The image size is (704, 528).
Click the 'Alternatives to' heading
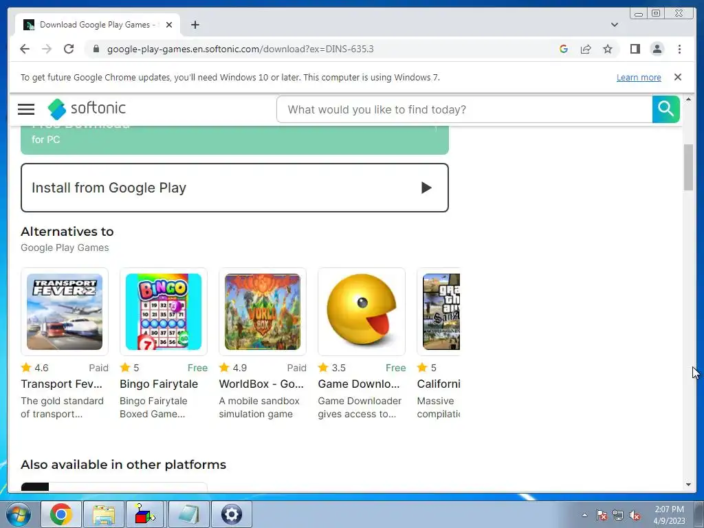[x=67, y=232]
